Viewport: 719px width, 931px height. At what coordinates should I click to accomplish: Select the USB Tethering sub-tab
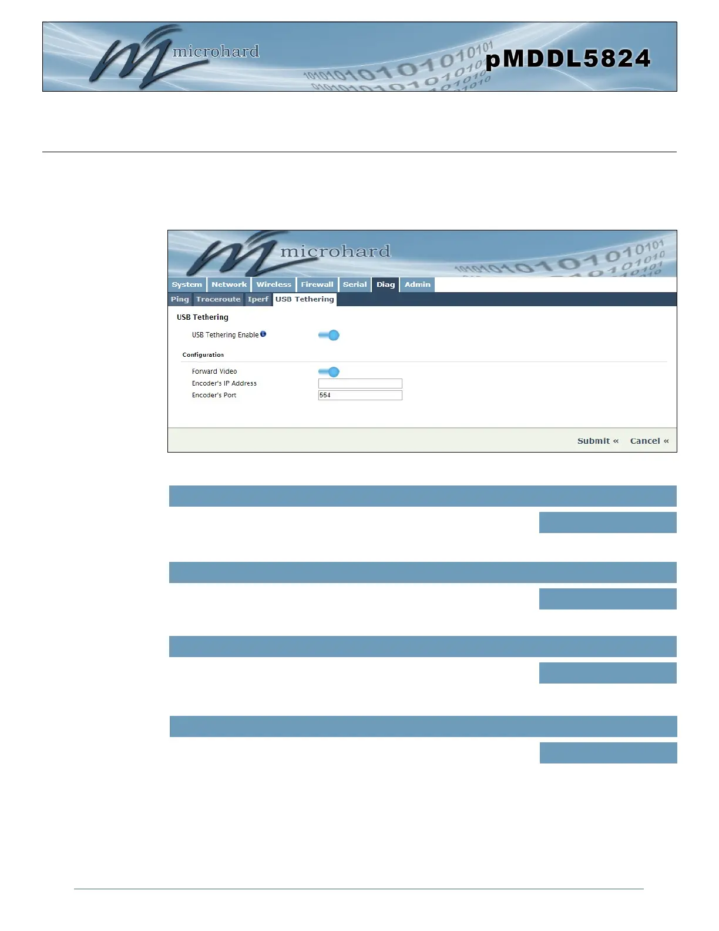305,299
